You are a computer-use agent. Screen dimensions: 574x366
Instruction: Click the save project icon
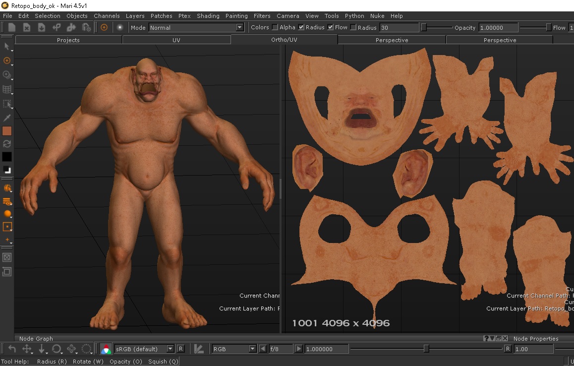41,27
